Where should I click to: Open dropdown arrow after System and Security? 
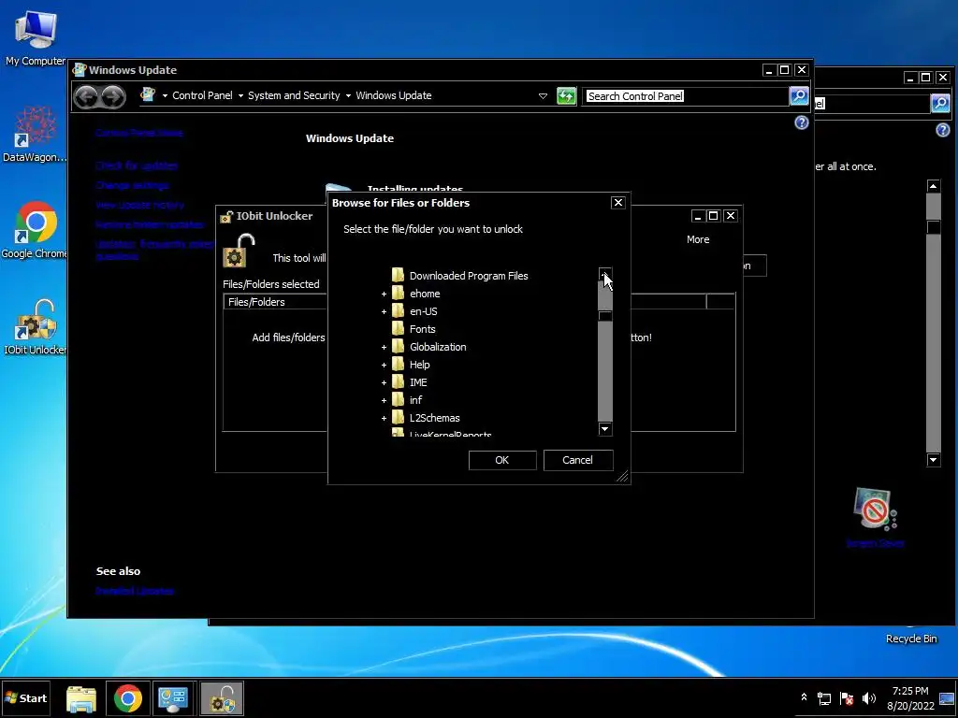[x=348, y=96]
